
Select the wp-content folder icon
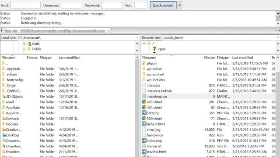144,74
